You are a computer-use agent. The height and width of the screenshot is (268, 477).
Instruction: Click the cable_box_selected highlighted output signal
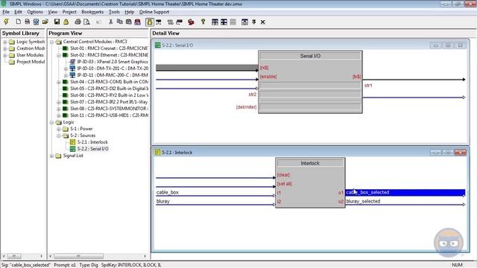coord(405,192)
